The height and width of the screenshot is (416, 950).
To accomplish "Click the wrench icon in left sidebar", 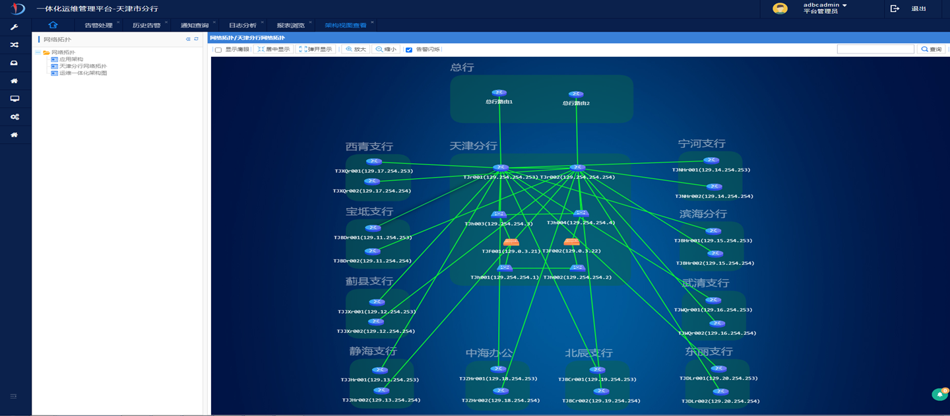I will tap(15, 27).
